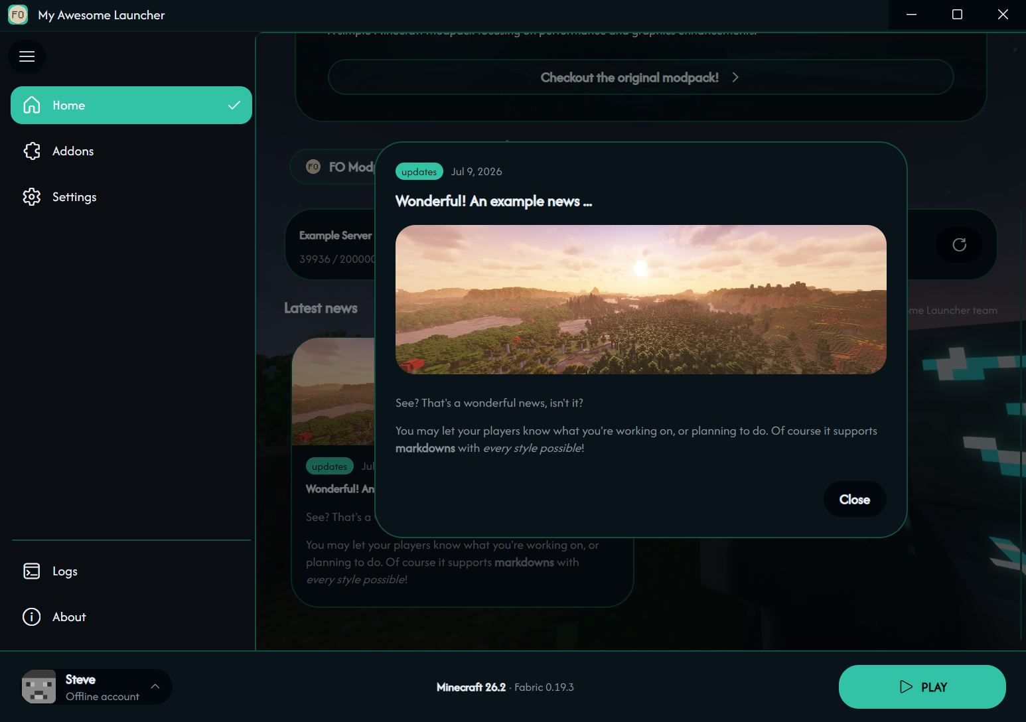Screen dimensions: 1026x722
Task: Go to the Home page
Action: coord(131,105)
